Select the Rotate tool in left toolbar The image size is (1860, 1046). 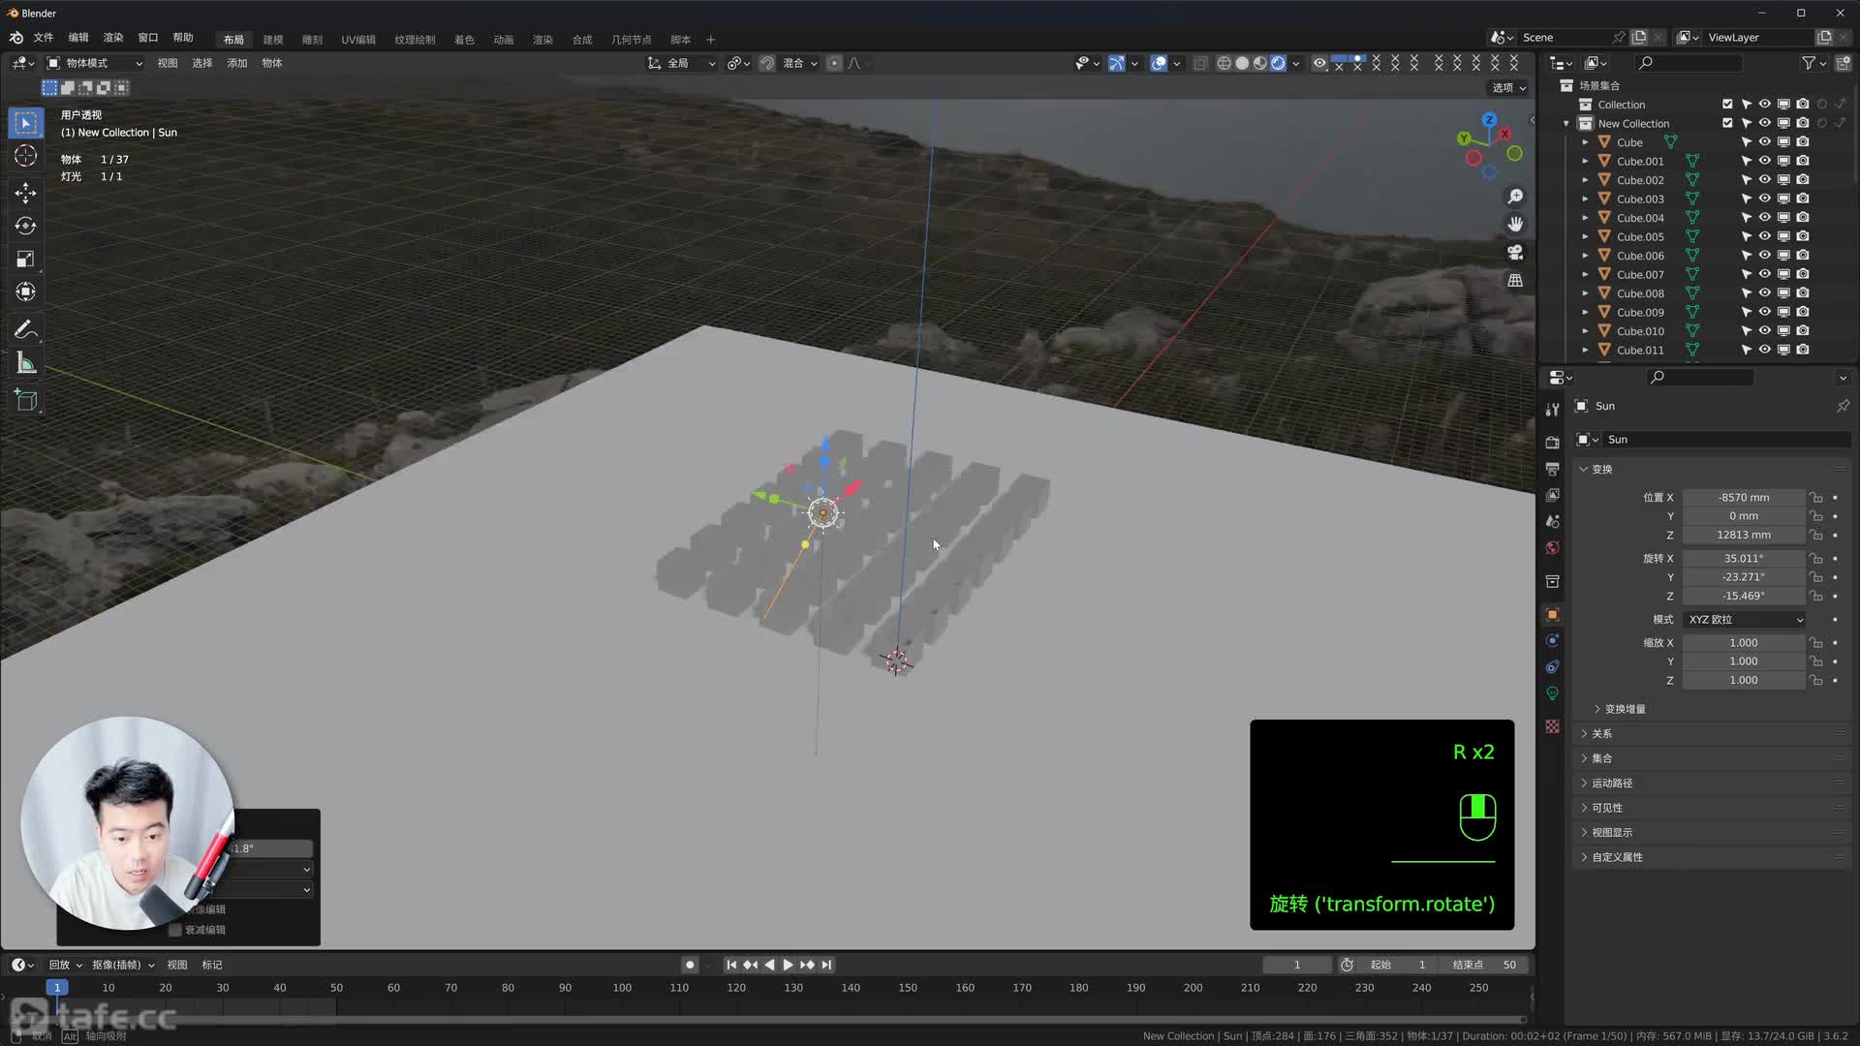coord(26,226)
